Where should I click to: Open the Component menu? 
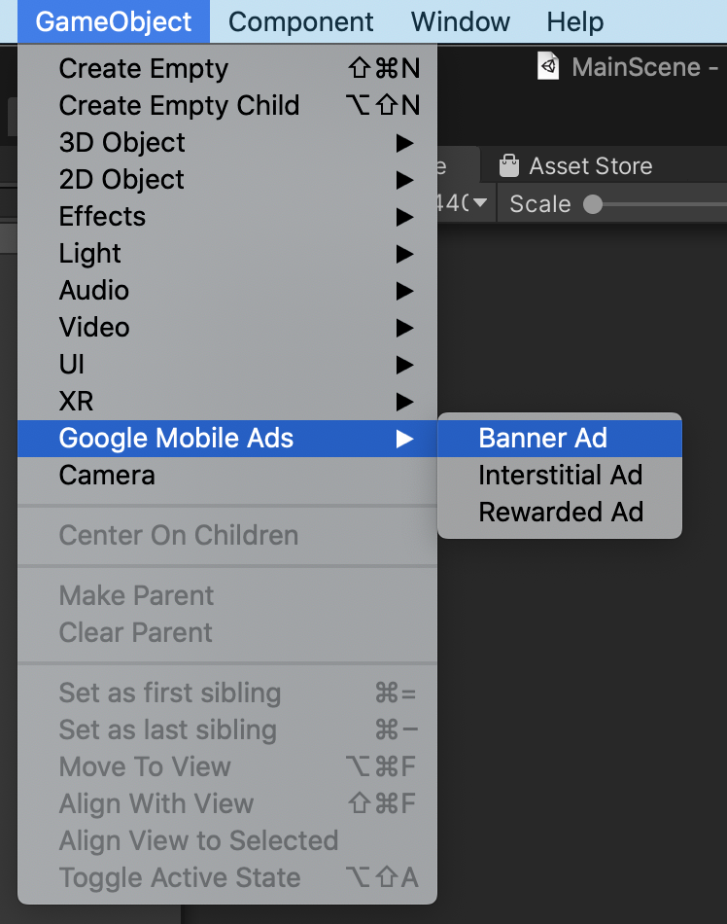click(x=300, y=21)
